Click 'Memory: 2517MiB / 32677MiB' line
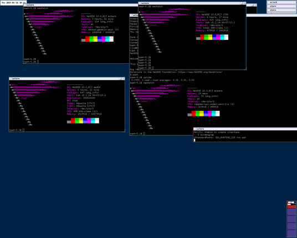Viewport: 297px width, 238px height. click(84, 114)
